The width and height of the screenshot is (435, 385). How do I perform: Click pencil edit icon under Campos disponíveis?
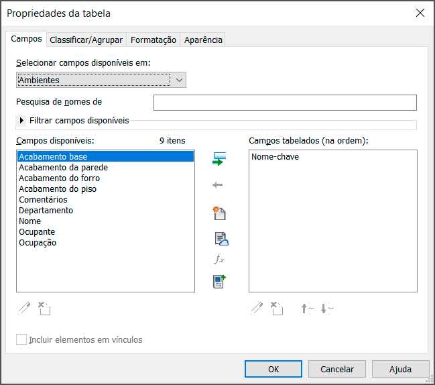tap(24, 309)
